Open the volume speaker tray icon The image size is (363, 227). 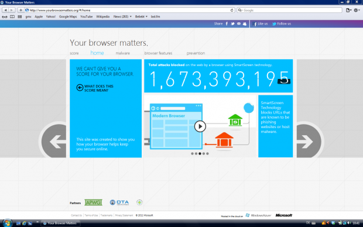349,223
